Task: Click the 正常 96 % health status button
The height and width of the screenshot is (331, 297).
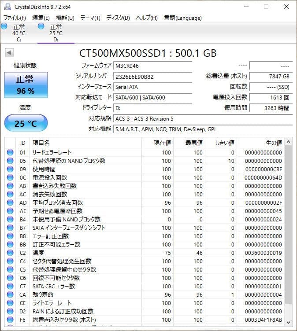Action: coord(26,85)
